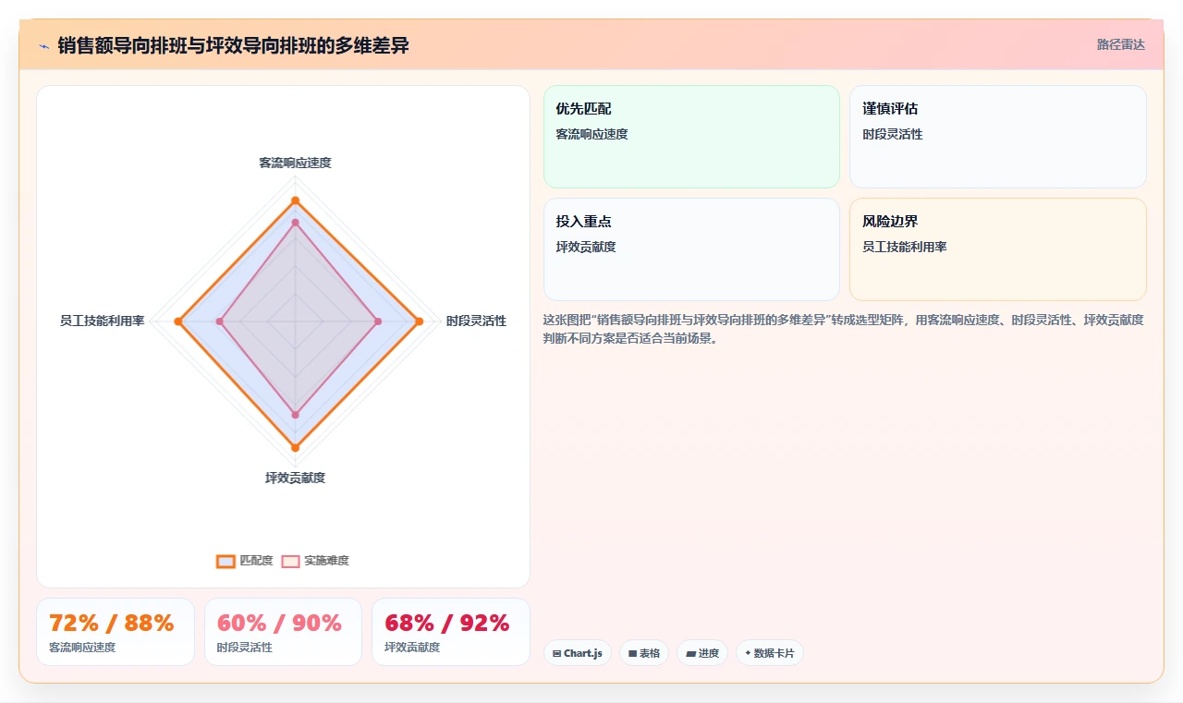Click the orange 匹配度 legend swatch
This screenshot has height=703, width=1183.
point(226,561)
